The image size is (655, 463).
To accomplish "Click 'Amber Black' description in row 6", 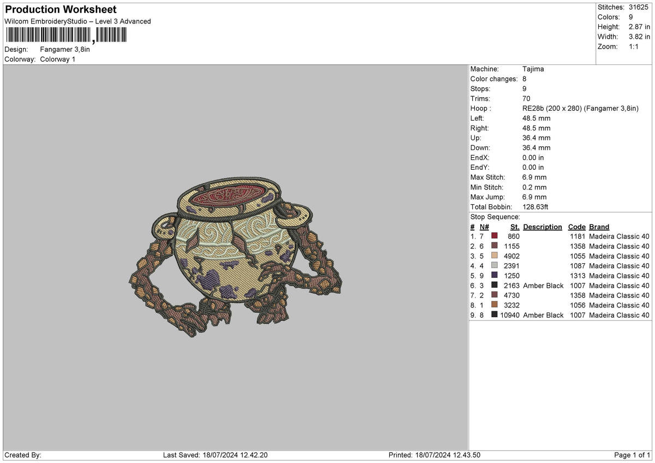I will (543, 286).
